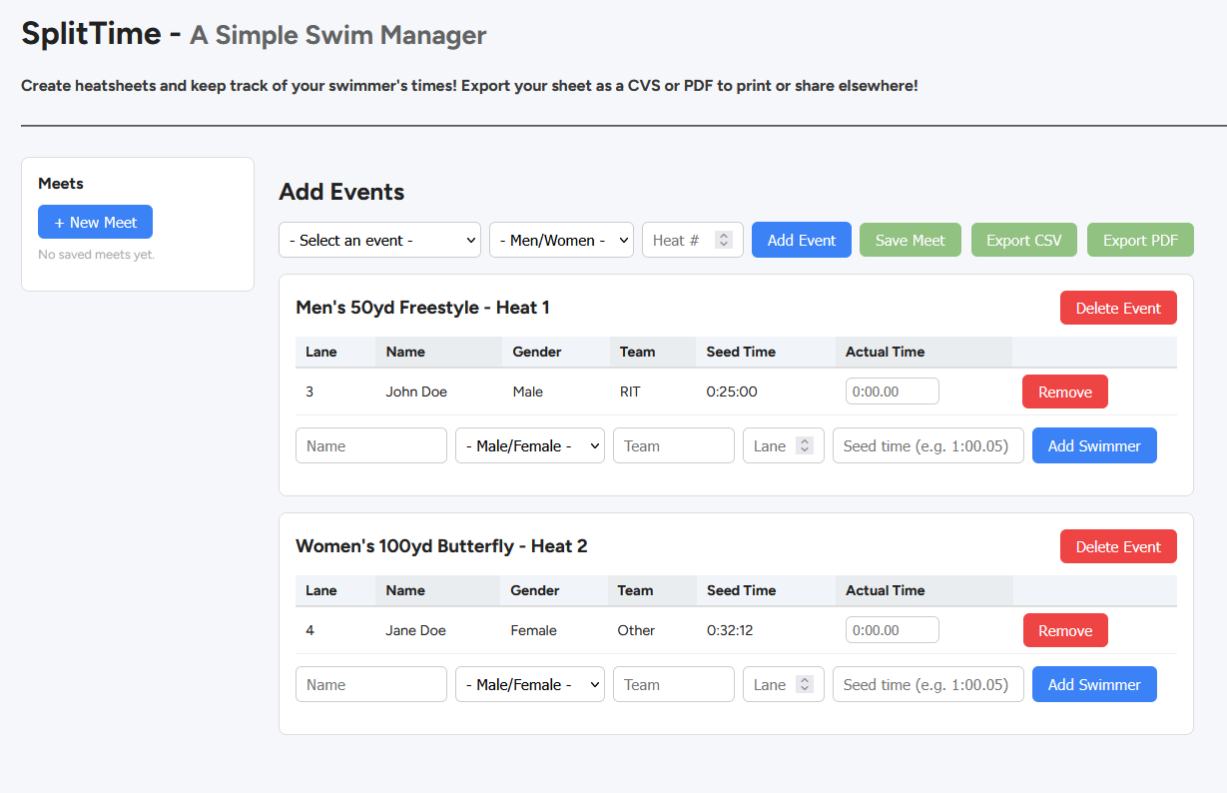Export the sheet as PDF

[1140, 240]
